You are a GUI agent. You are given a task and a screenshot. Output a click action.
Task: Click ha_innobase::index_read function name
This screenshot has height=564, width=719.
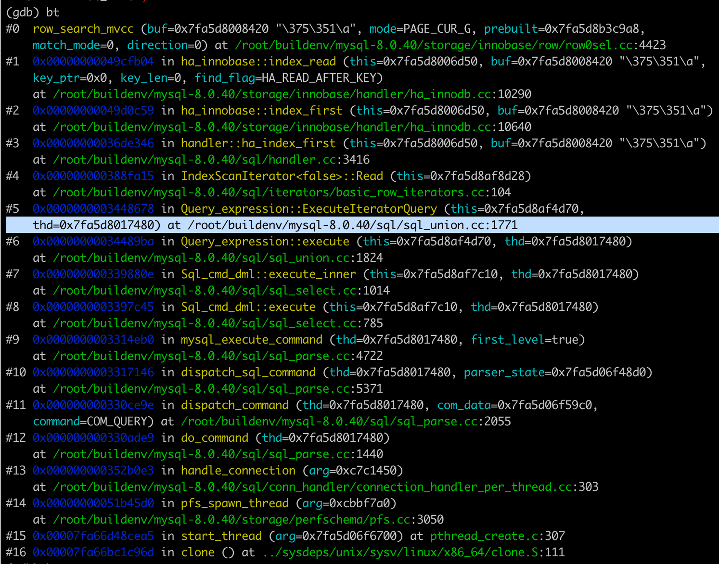(x=258, y=62)
